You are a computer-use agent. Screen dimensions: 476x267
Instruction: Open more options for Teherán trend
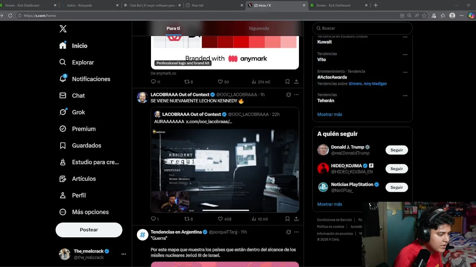405,96
